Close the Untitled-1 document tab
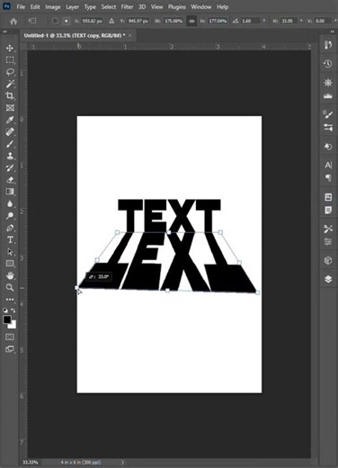The image size is (338, 468). coord(130,35)
